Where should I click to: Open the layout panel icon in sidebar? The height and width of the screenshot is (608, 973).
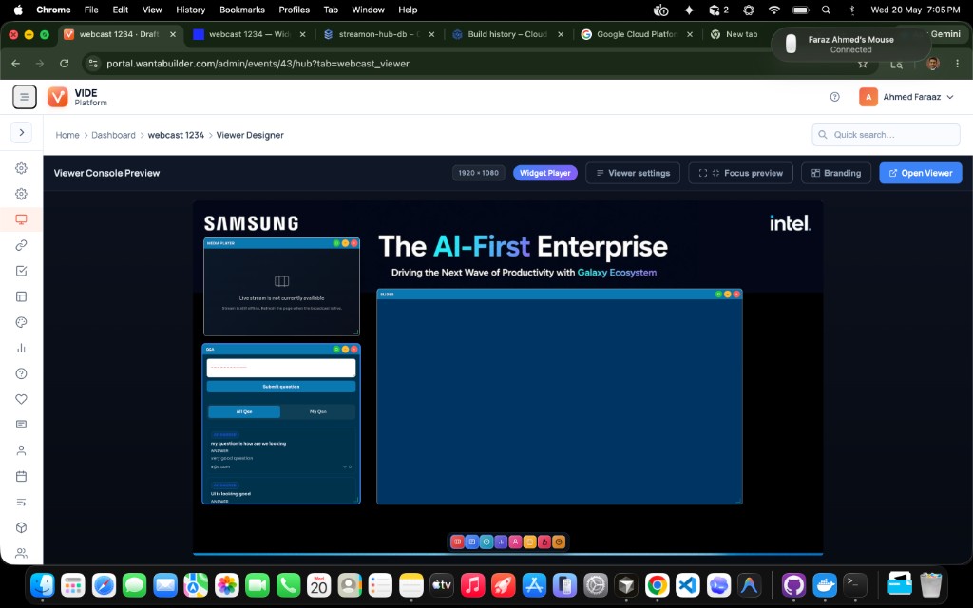(21, 296)
